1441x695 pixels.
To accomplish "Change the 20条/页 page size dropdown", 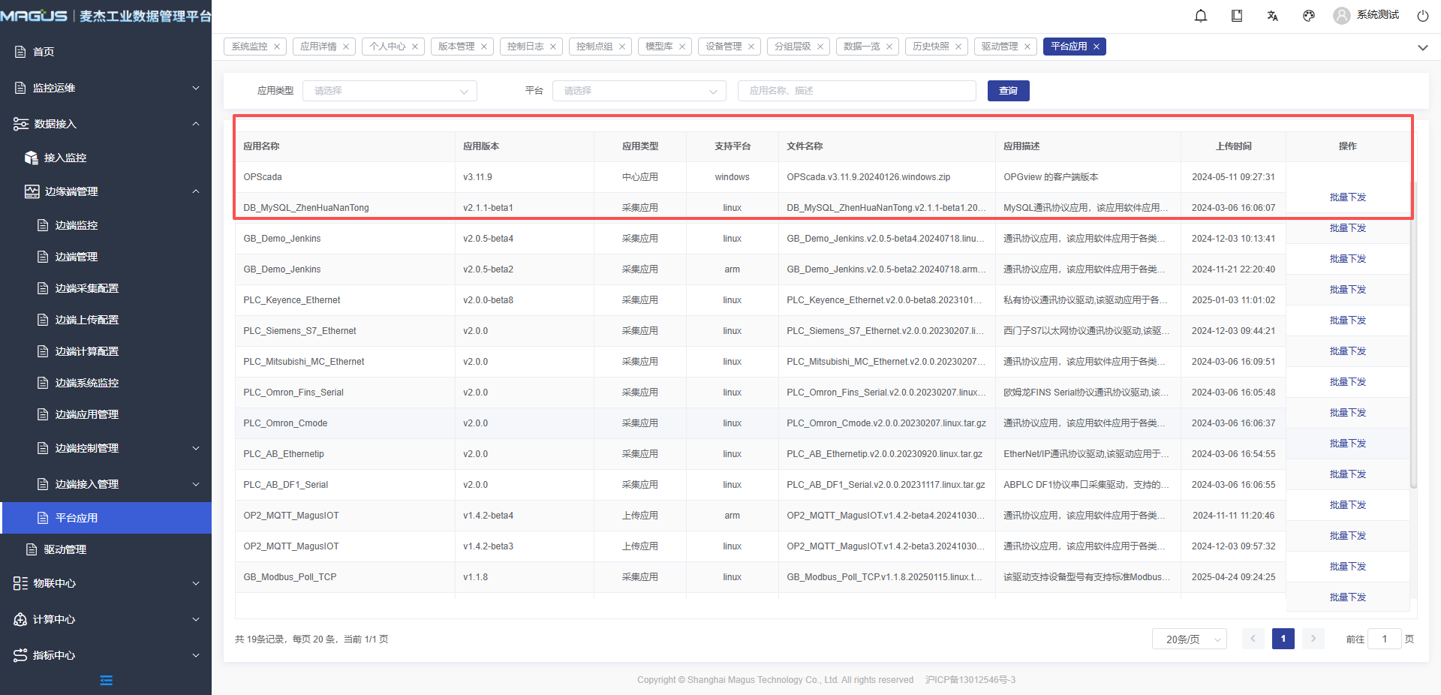I will click(1189, 639).
